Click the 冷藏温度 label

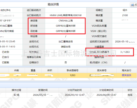(99, 47)
